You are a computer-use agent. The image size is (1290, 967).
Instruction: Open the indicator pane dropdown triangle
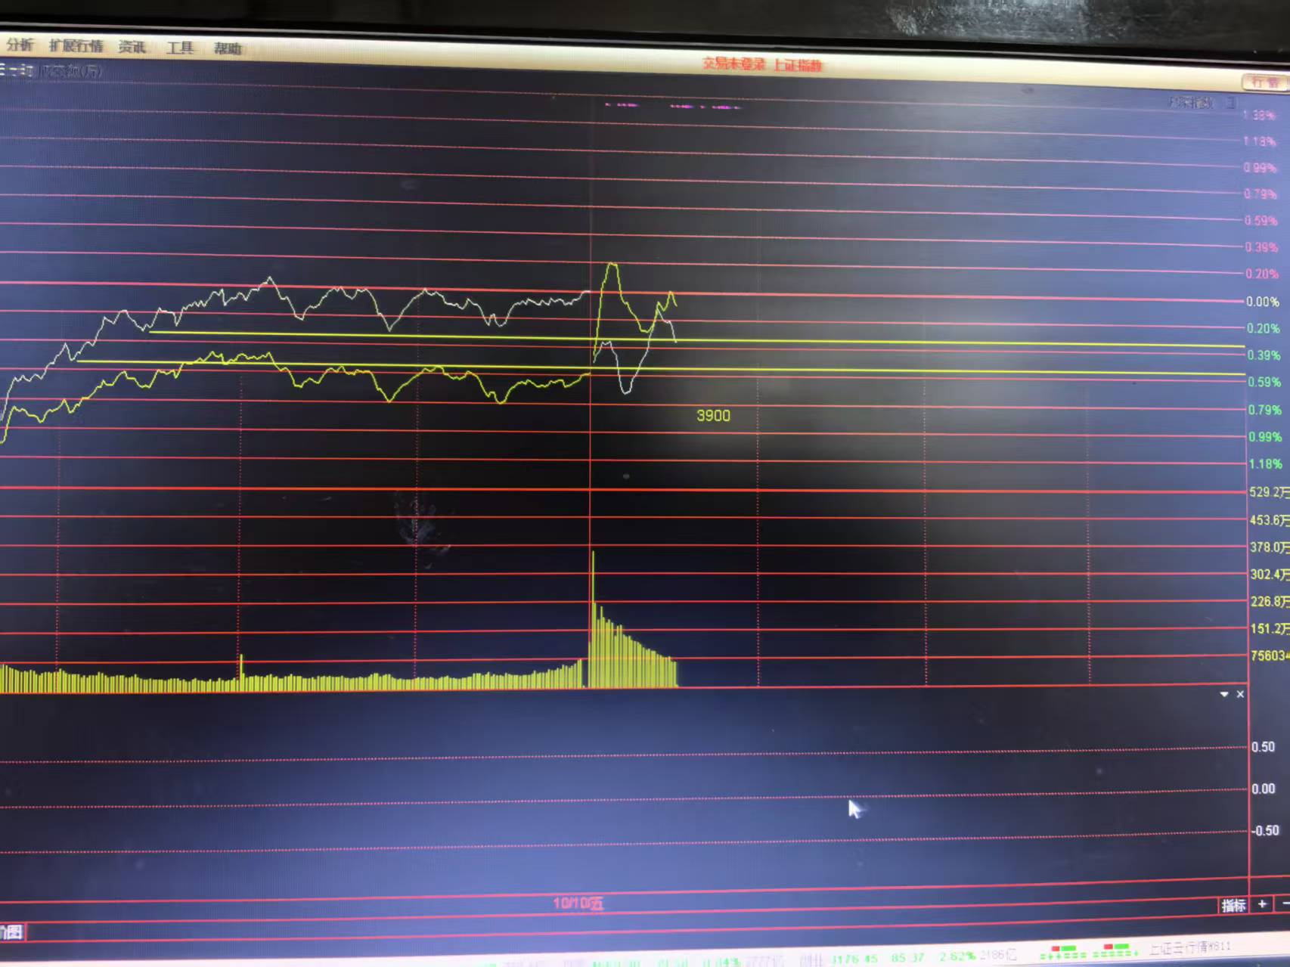[x=1224, y=694]
